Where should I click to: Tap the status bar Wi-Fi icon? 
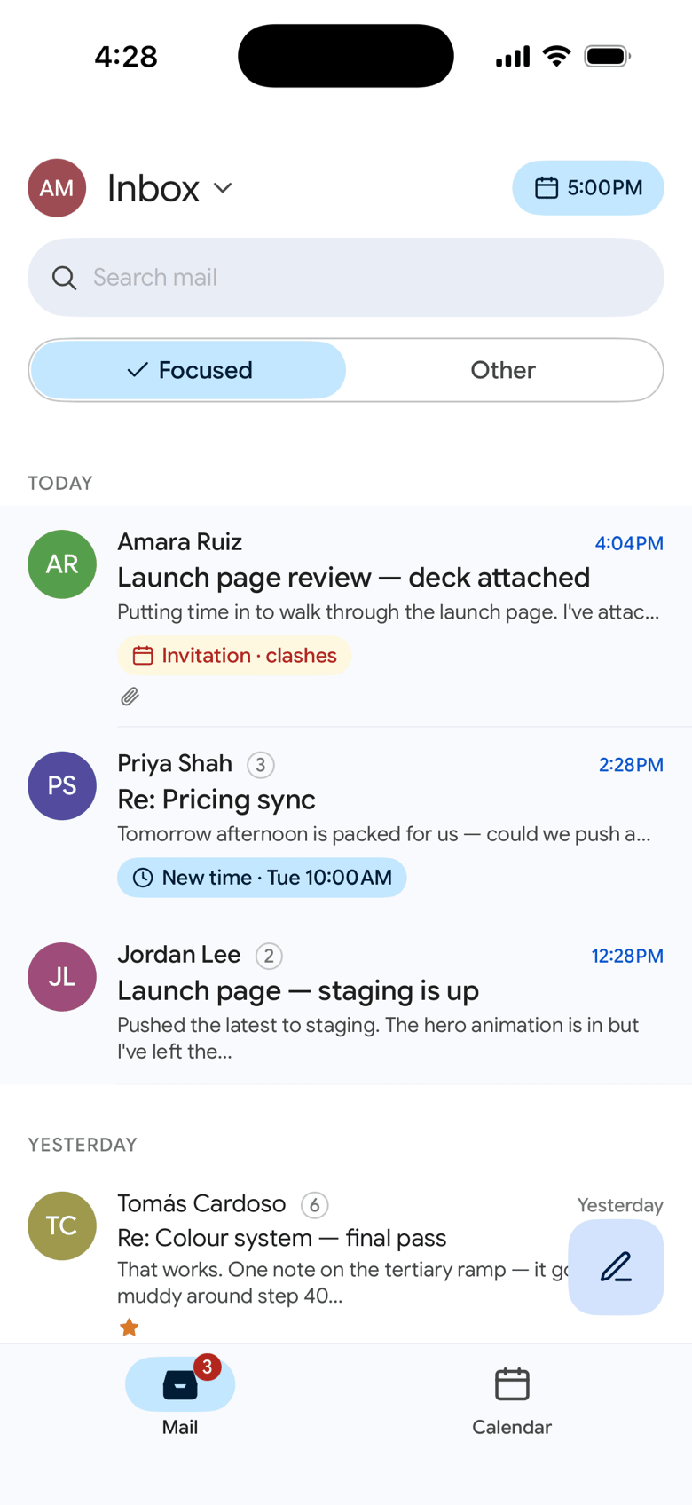[557, 56]
